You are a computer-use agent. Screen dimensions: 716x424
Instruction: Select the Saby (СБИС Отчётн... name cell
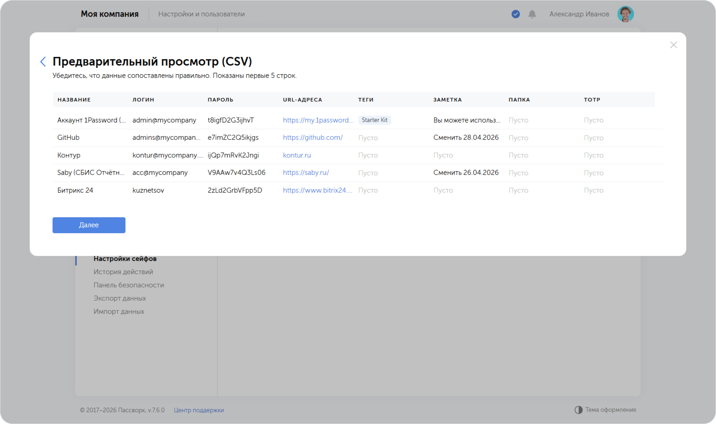point(91,173)
